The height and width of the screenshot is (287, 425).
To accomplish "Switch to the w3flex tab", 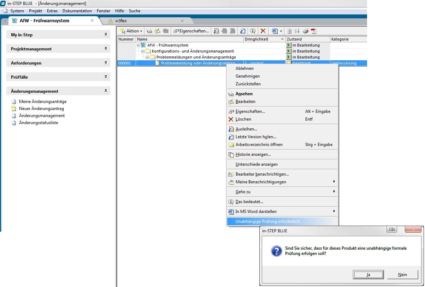I will click(121, 21).
